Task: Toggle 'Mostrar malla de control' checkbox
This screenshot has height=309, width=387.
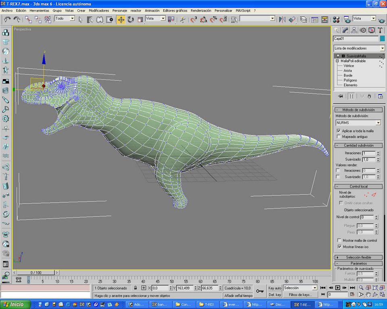Action: click(x=339, y=240)
